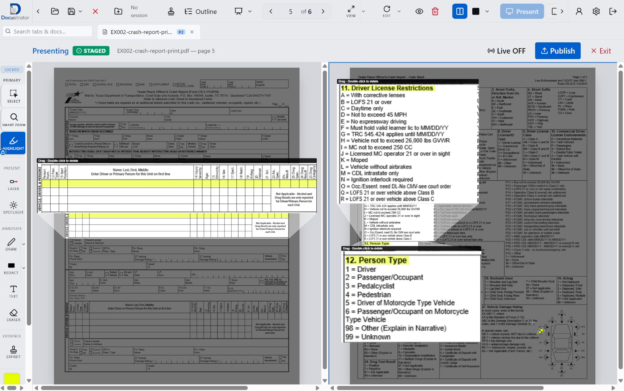Open the Outline panel
This screenshot has width=624, height=391.
(x=201, y=12)
